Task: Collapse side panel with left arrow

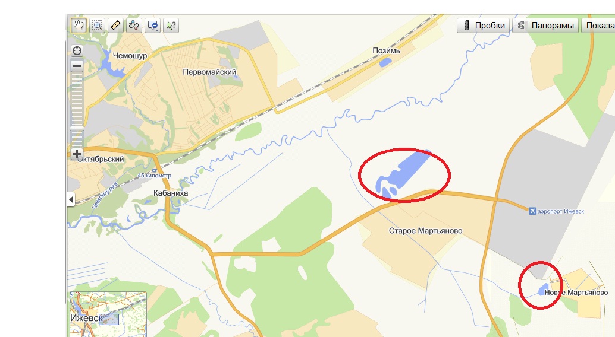Action: pyautogui.click(x=71, y=199)
